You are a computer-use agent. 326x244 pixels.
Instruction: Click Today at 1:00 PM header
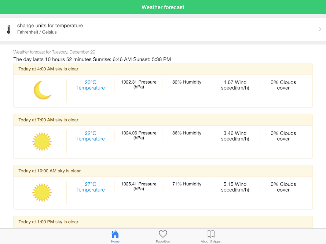coord(48,222)
